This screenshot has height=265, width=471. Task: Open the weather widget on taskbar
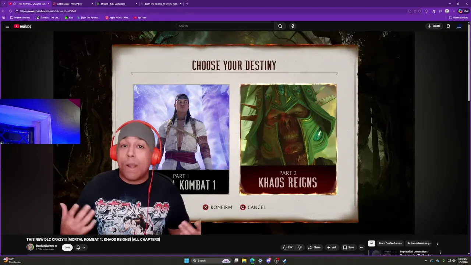[12, 261]
